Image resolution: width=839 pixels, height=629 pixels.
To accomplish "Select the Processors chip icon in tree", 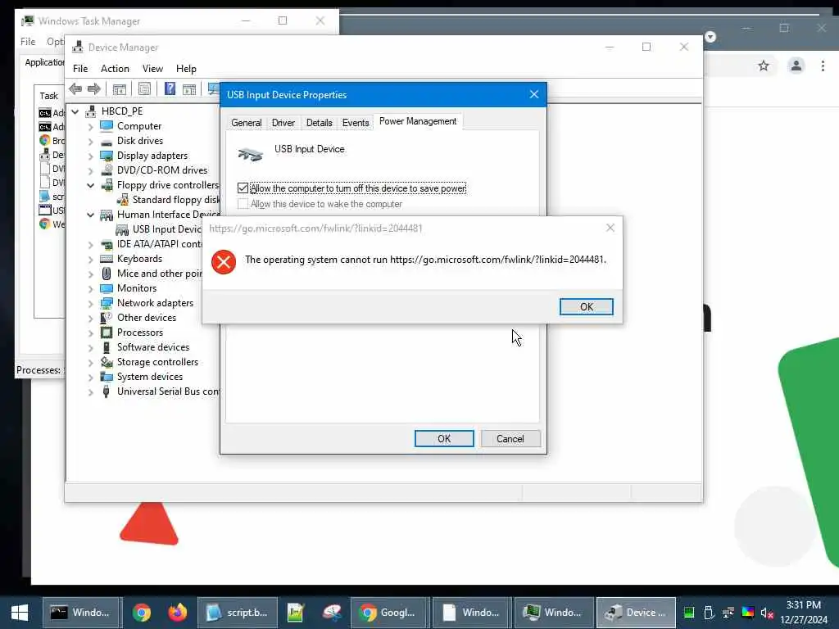I will point(107,333).
